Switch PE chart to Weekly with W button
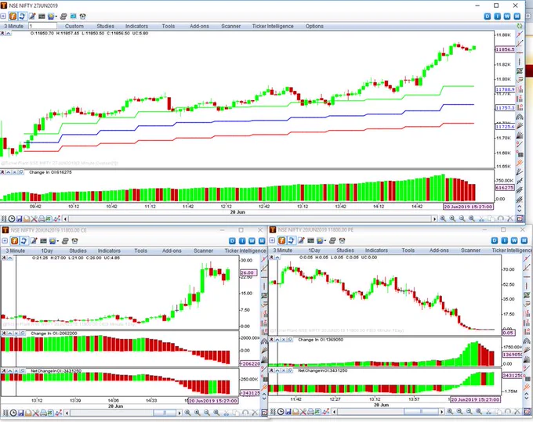 [x=514, y=240]
